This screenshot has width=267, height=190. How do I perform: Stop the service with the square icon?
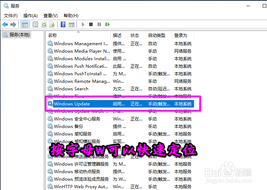click(91, 24)
